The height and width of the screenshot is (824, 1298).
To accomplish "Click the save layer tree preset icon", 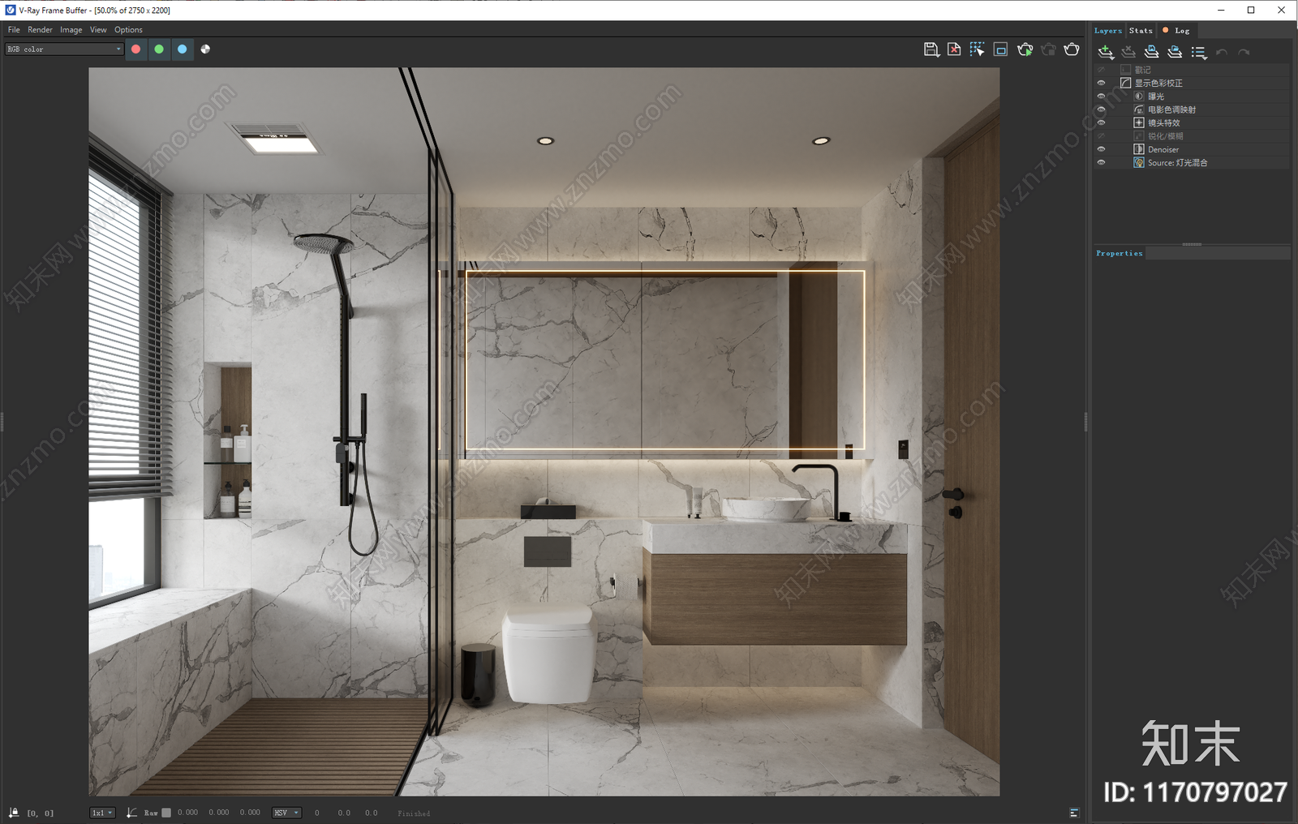I will point(1151,53).
